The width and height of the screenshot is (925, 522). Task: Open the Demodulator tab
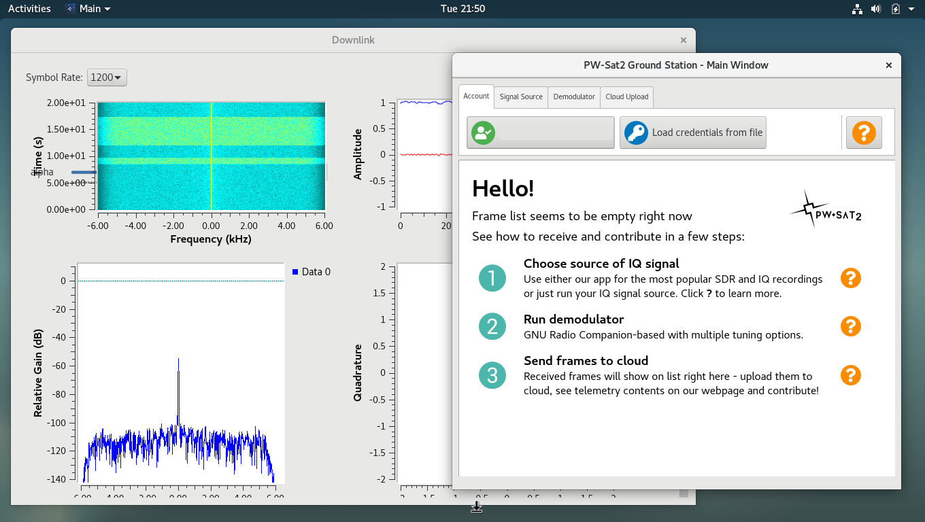pyautogui.click(x=574, y=97)
